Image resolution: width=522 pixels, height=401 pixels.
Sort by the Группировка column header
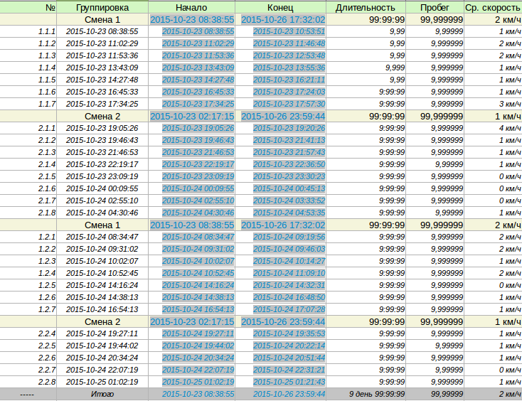[x=102, y=7]
